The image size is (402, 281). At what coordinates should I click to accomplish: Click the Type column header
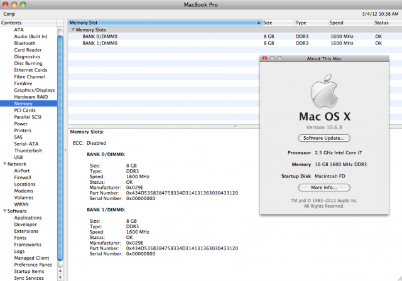[x=312, y=23]
